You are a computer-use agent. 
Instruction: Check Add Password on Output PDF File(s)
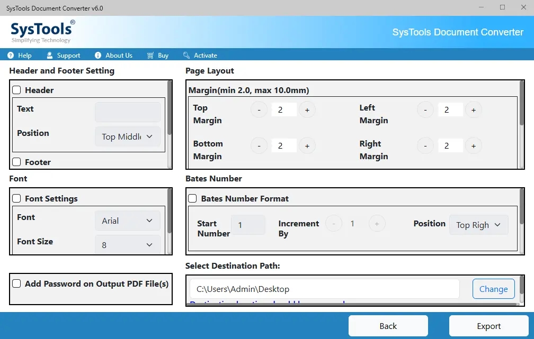coord(16,283)
